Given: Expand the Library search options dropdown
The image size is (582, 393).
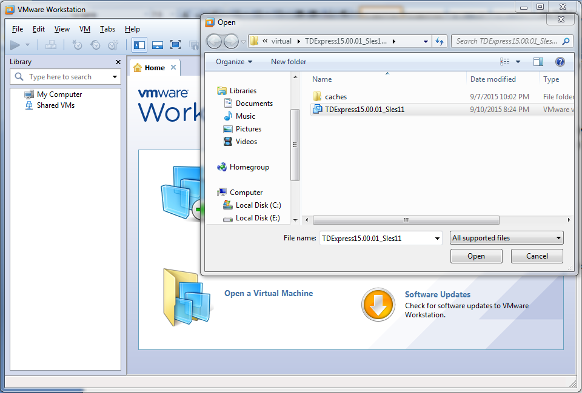Looking at the screenshot, I should point(115,77).
